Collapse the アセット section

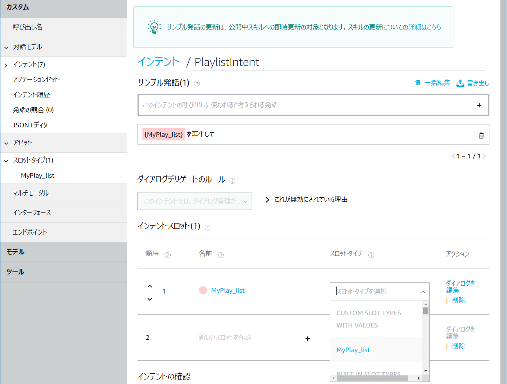coord(6,143)
